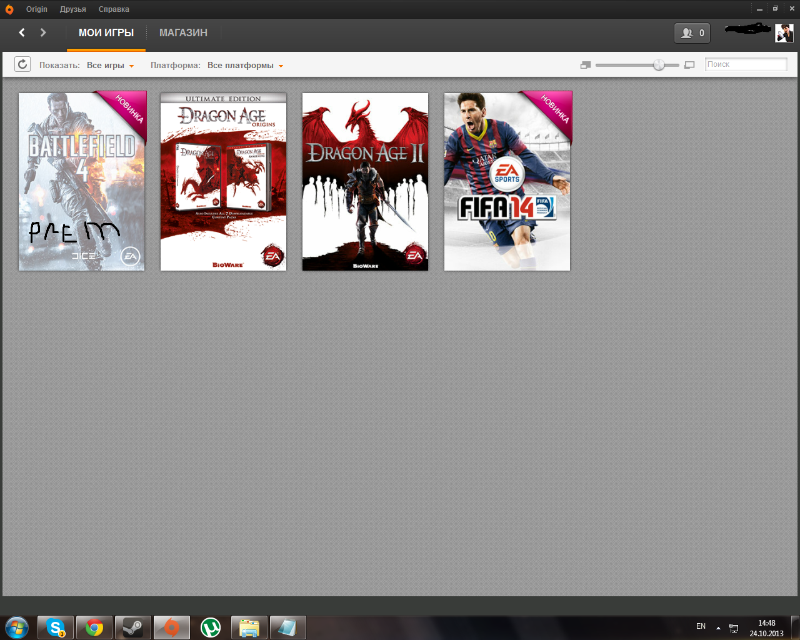800x640 pixels.
Task: Expand the Все платформы dropdown
Action: (246, 65)
